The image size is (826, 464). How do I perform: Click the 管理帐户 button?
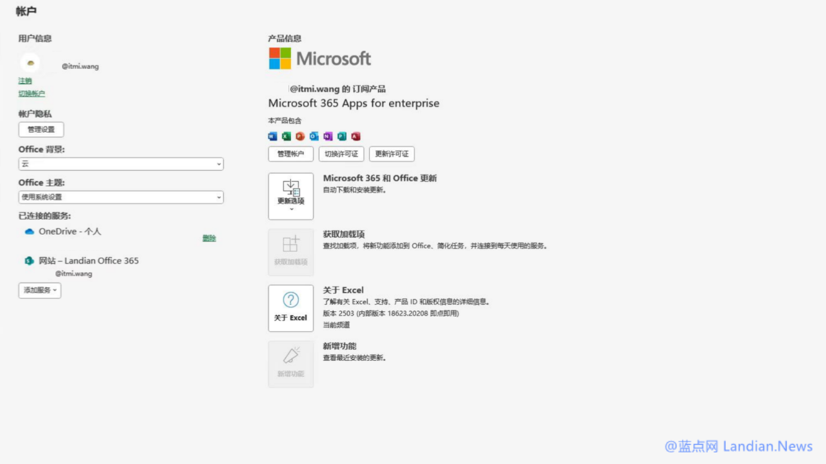click(x=291, y=154)
